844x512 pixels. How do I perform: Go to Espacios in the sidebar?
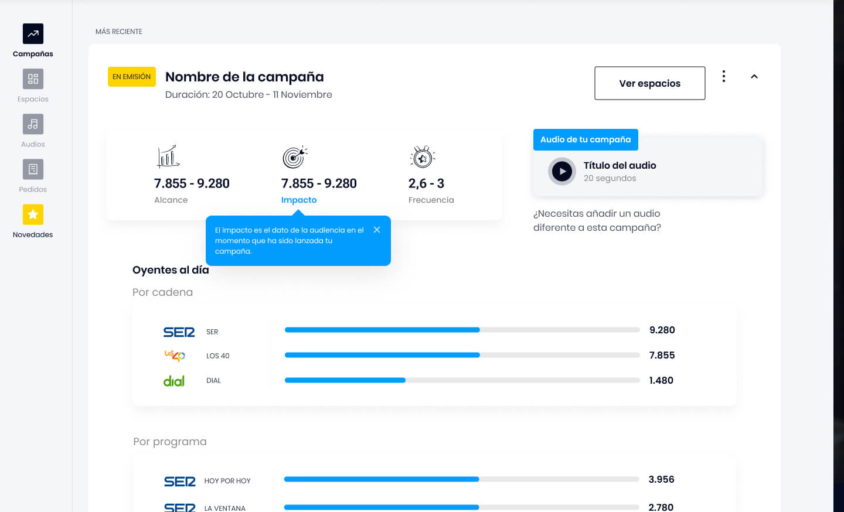pos(33,79)
